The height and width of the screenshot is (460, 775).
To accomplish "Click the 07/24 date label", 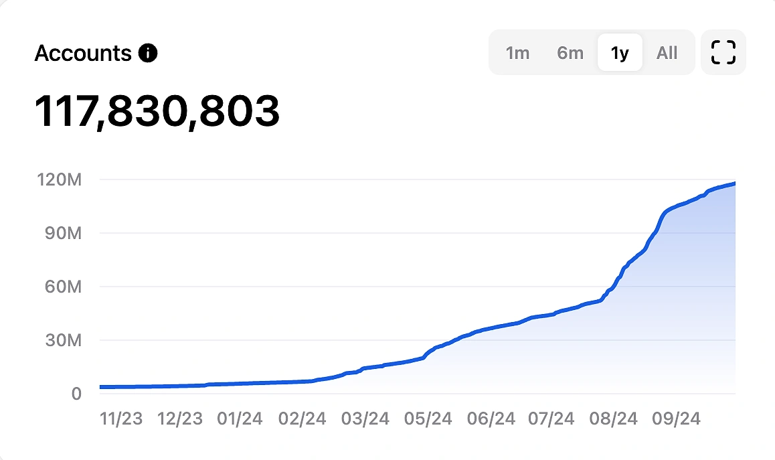I will [x=551, y=419].
